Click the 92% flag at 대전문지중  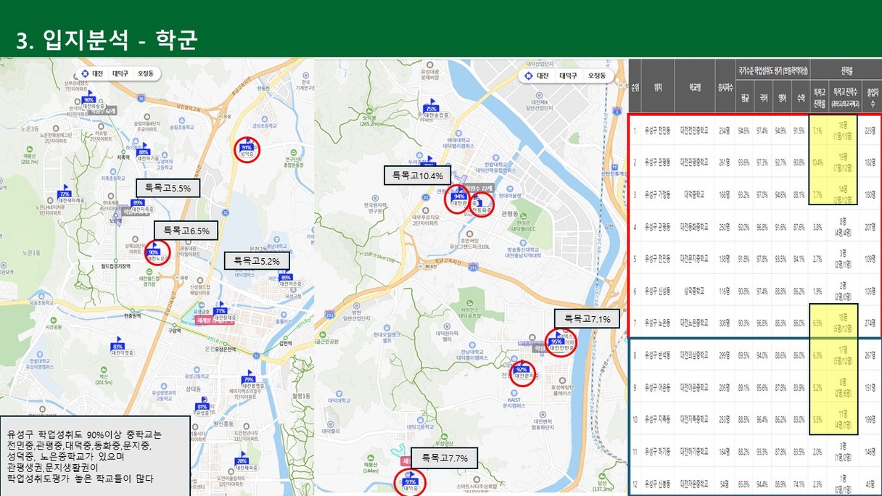coord(522,369)
